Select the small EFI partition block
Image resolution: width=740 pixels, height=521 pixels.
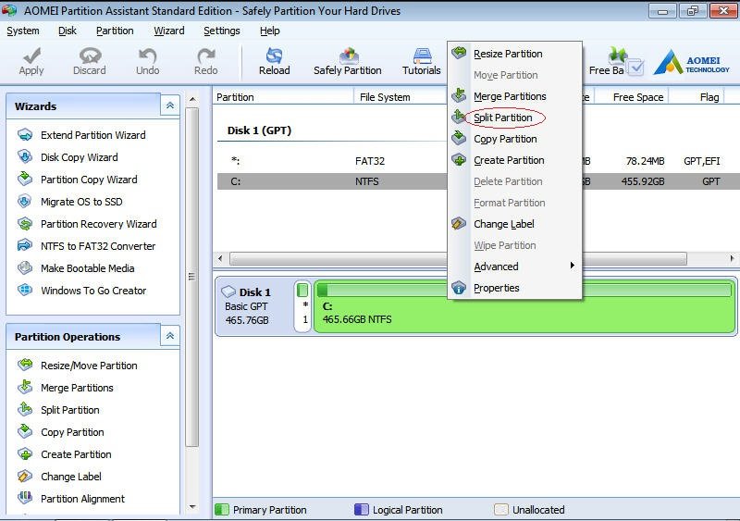click(x=302, y=306)
